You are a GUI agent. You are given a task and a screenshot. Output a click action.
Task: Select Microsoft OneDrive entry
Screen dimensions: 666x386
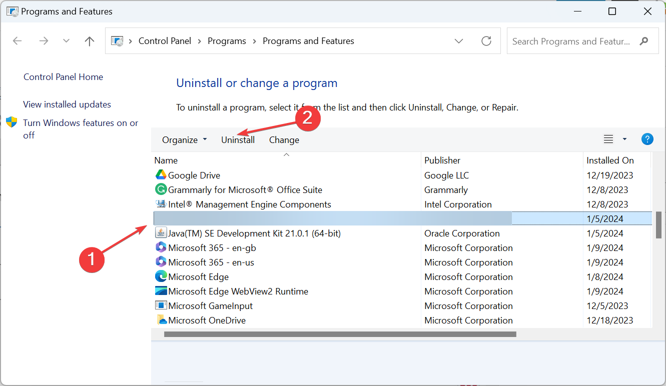pyautogui.click(x=207, y=320)
